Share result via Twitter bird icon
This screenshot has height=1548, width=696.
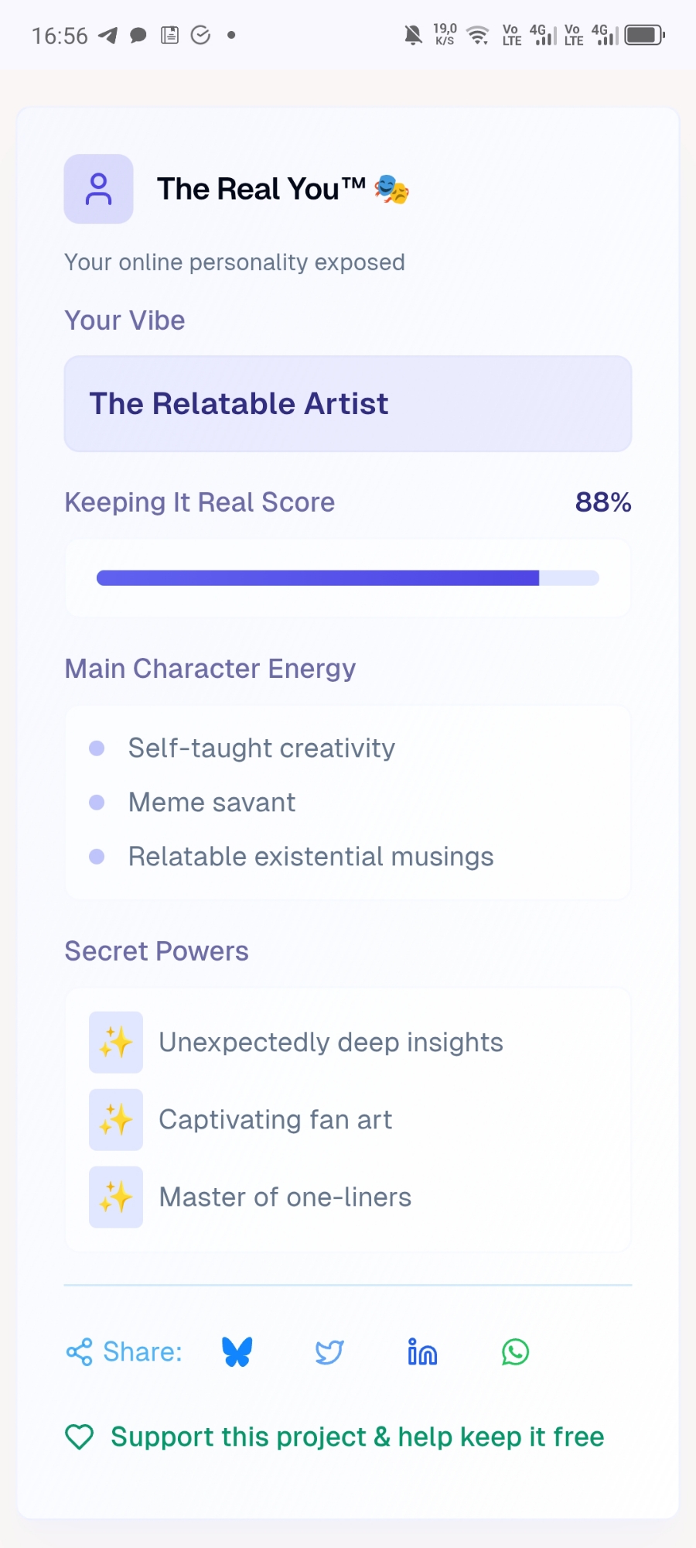[329, 1352]
